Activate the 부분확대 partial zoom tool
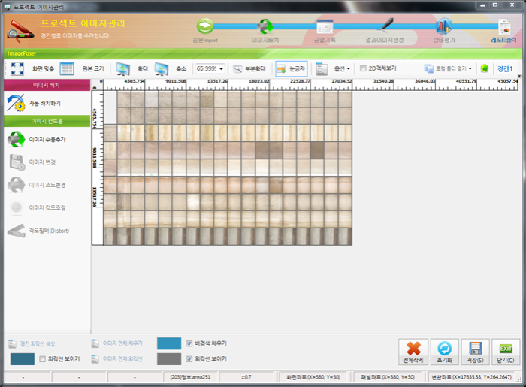526x387 pixels. click(x=249, y=68)
